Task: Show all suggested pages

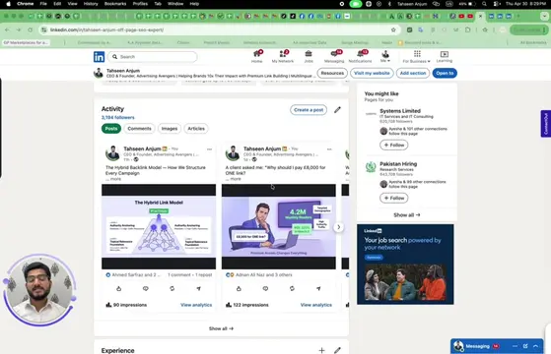Action: click(x=406, y=214)
